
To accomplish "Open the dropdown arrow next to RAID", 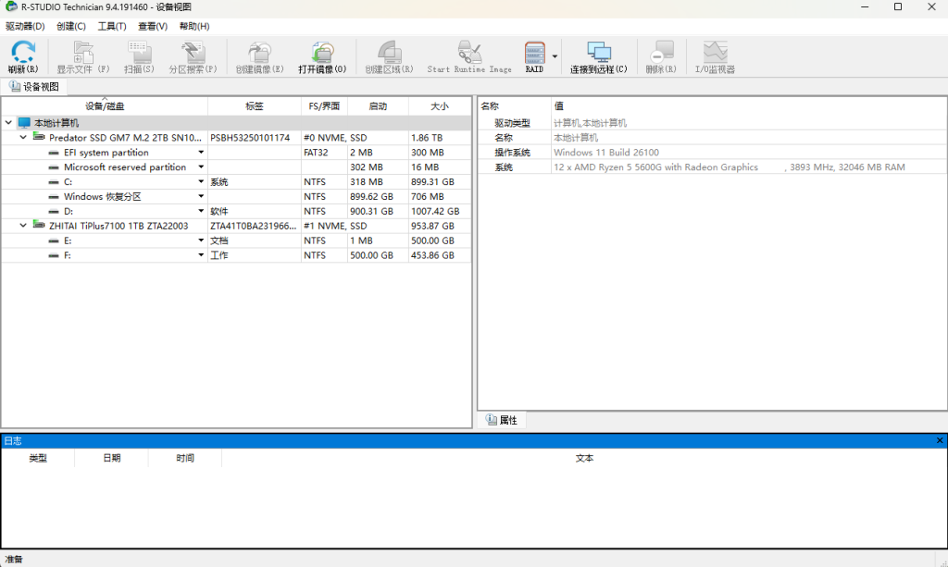I will 555,57.
